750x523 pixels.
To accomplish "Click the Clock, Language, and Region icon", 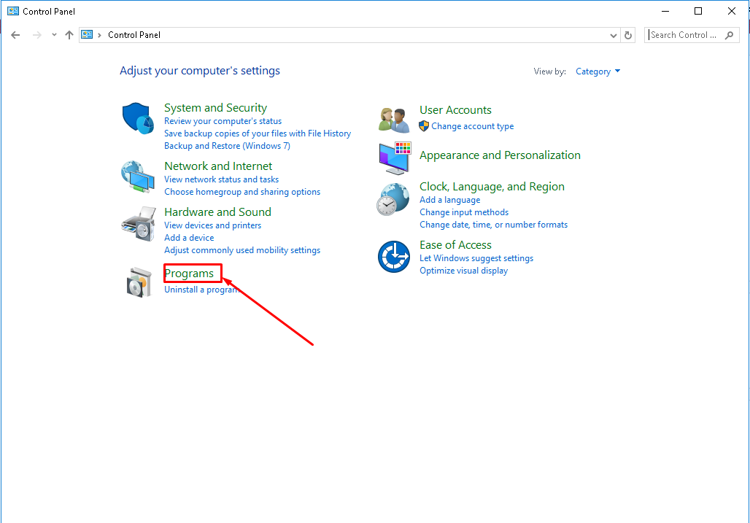I will pyautogui.click(x=393, y=199).
